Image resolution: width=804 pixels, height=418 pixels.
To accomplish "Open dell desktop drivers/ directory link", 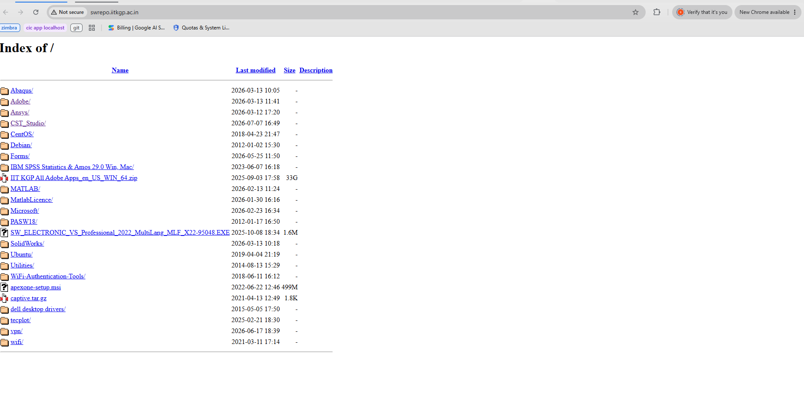I will (x=38, y=309).
